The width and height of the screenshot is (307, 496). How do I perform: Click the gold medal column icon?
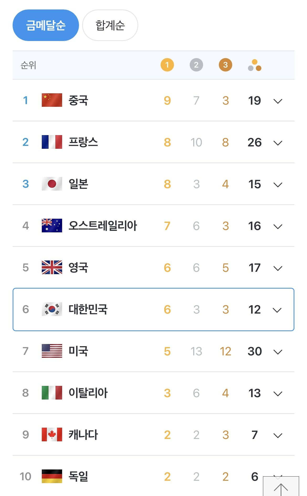[x=167, y=65]
